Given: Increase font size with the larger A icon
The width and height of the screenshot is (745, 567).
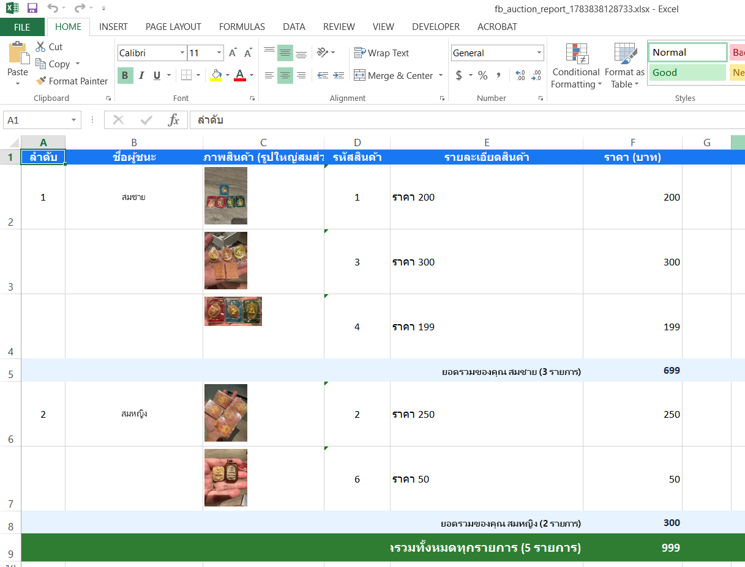Looking at the screenshot, I should pos(233,53).
